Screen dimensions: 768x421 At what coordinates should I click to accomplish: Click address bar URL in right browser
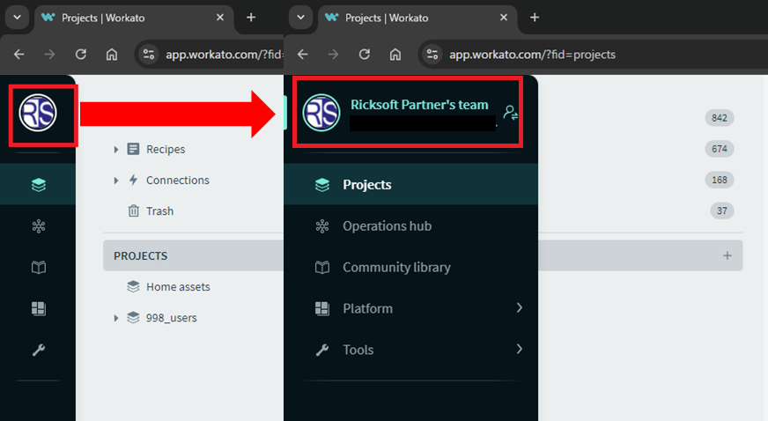click(533, 55)
